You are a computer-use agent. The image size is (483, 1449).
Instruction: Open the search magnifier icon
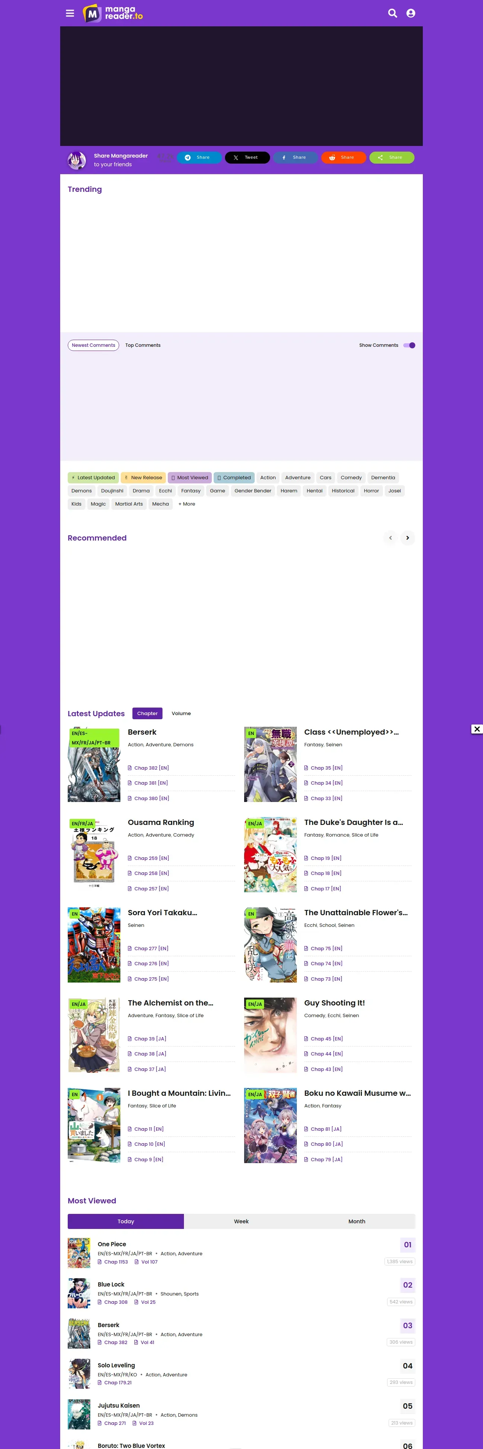point(392,13)
